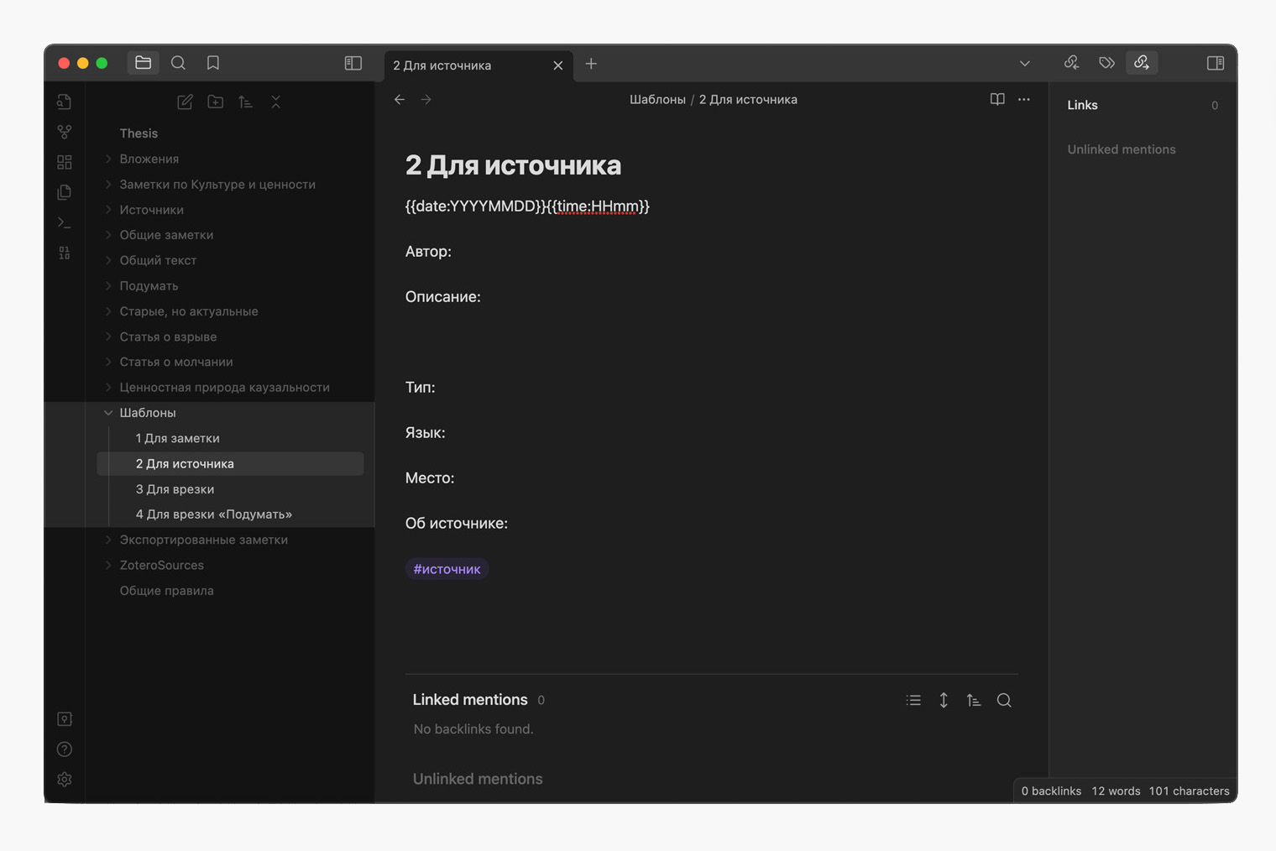
Task: Close the '2 Для источника' tab
Action: pyautogui.click(x=558, y=65)
